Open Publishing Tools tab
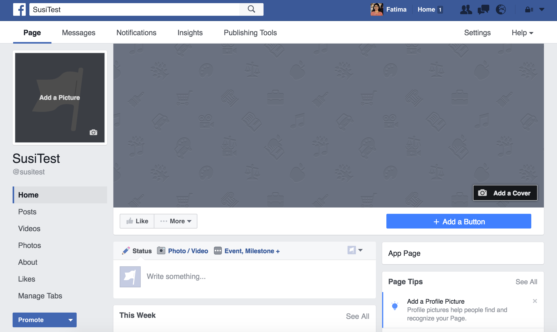Viewport: 557px width, 332px height. pyautogui.click(x=250, y=33)
